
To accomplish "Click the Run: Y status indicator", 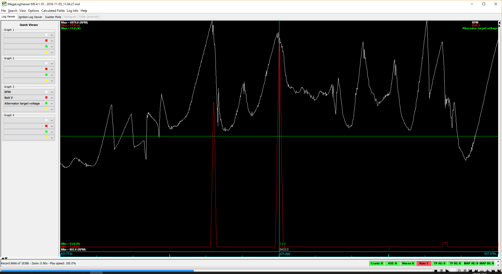I will pos(423,263).
